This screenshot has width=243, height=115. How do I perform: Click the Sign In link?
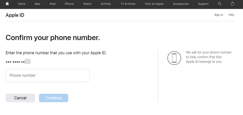click(x=219, y=15)
